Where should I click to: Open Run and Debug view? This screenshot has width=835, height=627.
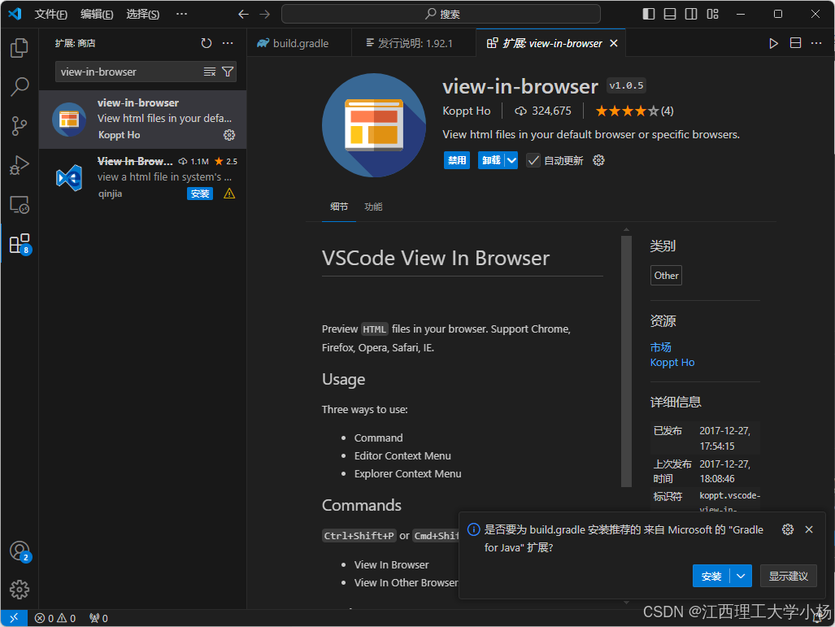tap(20, 165)
